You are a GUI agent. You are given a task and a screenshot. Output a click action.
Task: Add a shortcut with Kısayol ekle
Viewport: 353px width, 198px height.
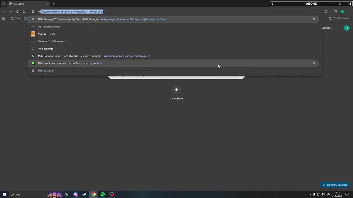176,92
